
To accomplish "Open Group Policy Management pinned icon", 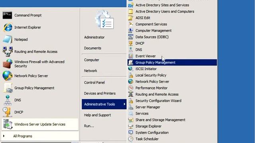I will [8, 88].
